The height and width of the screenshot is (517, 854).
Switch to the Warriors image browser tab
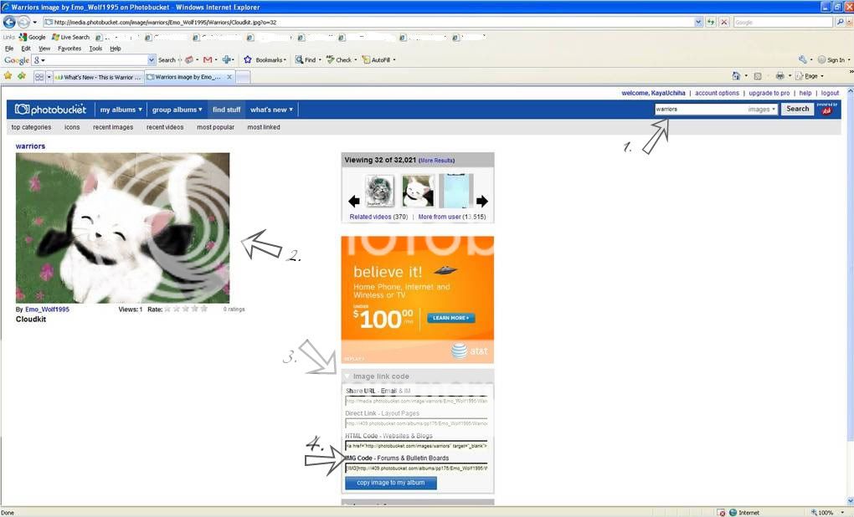coord(188,76)
